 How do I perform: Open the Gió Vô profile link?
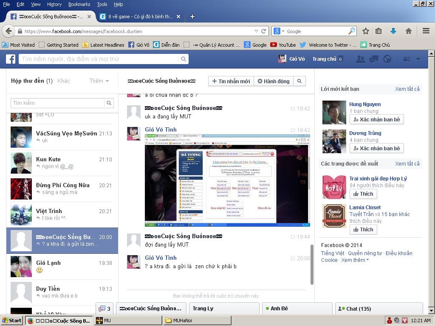click(291, 59)
